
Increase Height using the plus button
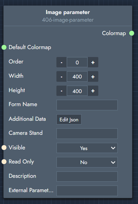(x=93, y=91)
